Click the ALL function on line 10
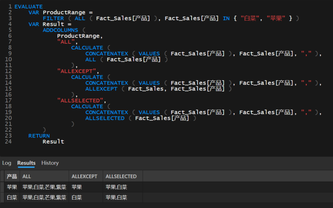Viewport: 333px width, 208px height. click(x=91, y=60)
